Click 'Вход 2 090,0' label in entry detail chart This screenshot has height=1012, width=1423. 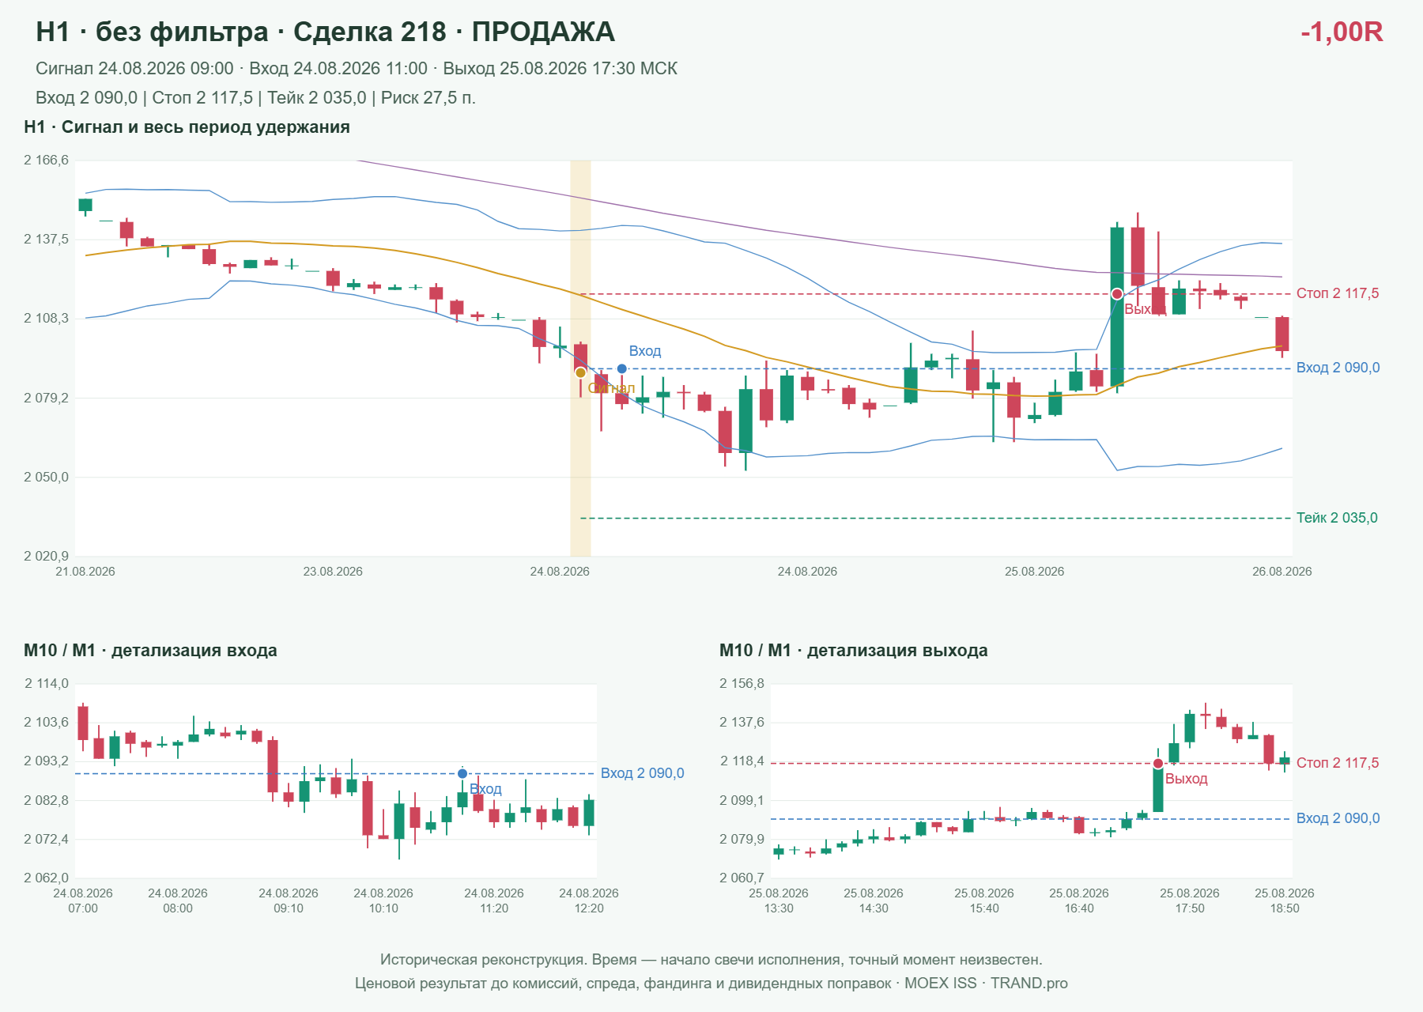(x=643, y=773)
